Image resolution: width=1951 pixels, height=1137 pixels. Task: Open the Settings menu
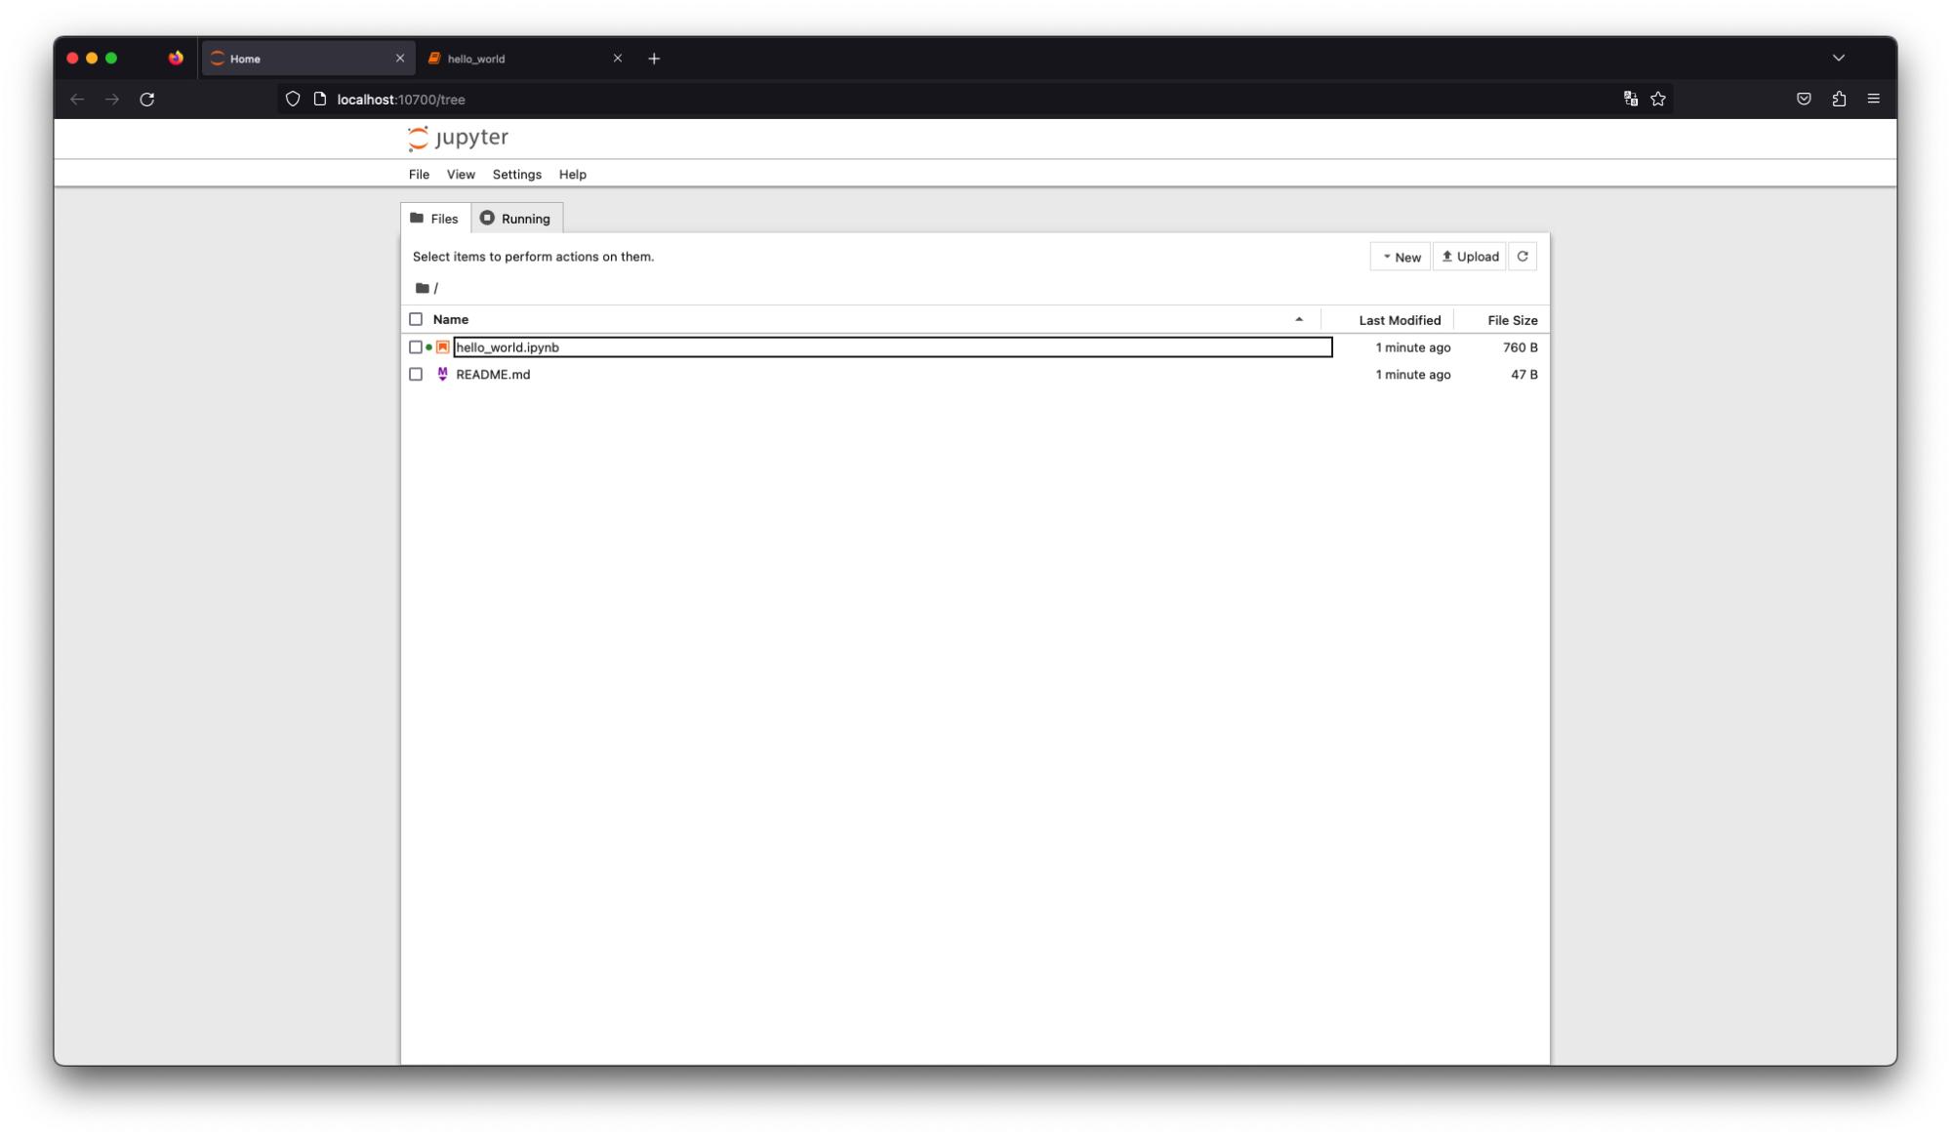(516, 175)
